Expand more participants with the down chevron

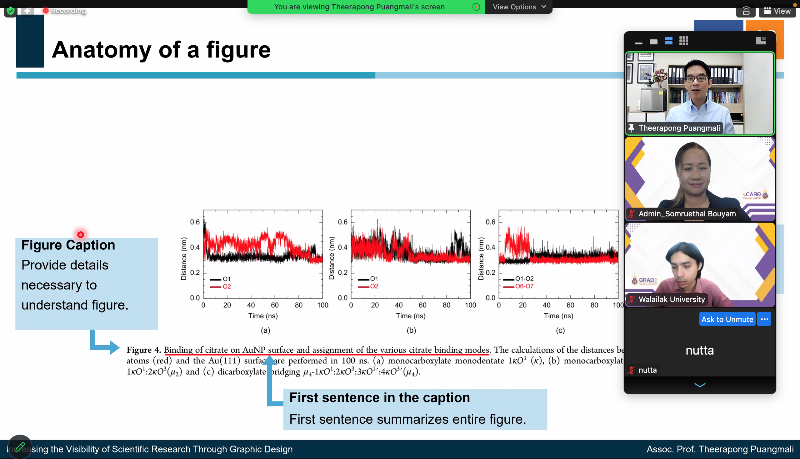pos(699,385)
